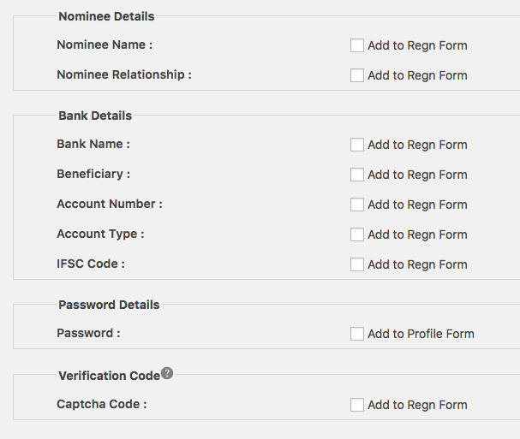Click the Beneficiary label text
This screenshot has height=439, width=520.
point(93,175)
